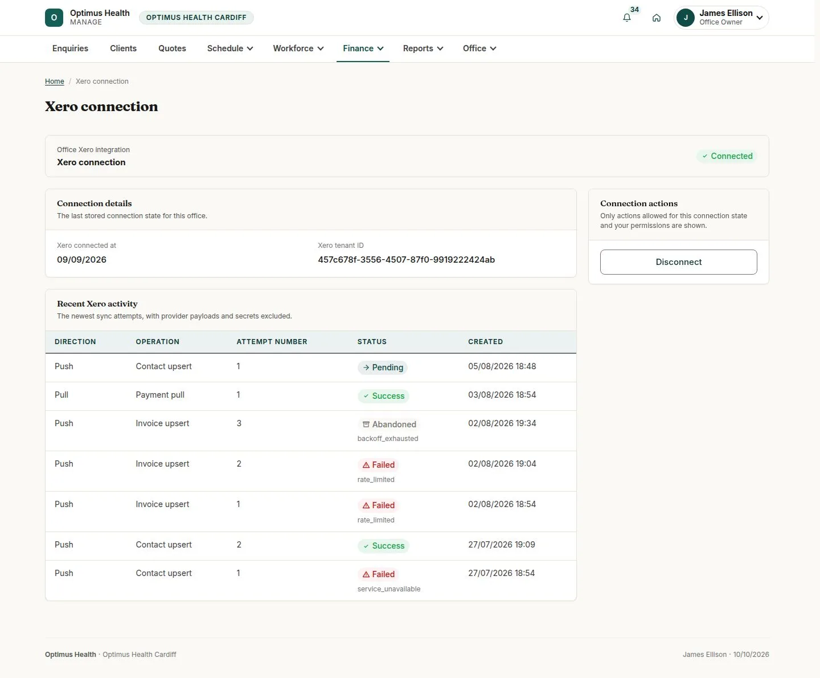Screen dimensions: 820x678
Task: Click the home icon in the header
Action: tap(657, 18)
